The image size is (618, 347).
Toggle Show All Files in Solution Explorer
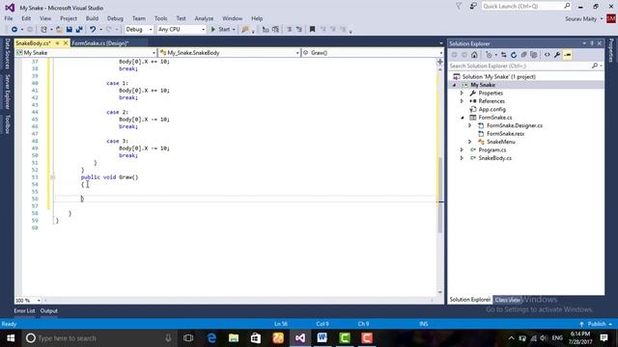[x=534, y=55]
